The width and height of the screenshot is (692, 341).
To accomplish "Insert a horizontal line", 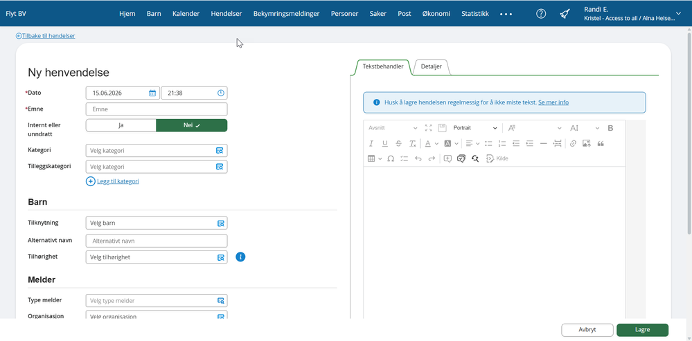I will point(543,143).
